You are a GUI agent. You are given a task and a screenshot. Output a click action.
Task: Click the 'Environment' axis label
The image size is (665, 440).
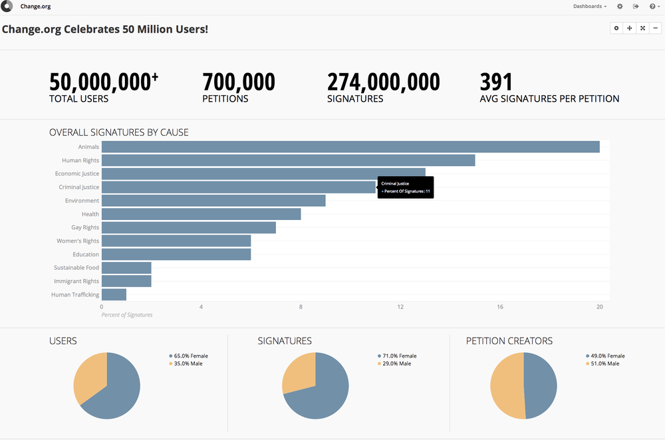coord(82,201)
